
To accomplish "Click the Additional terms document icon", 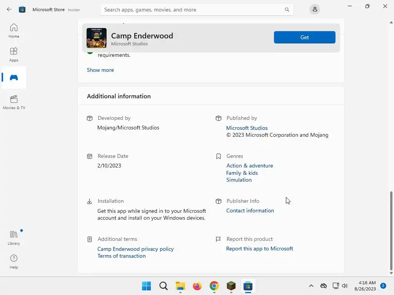I will 90,239.
